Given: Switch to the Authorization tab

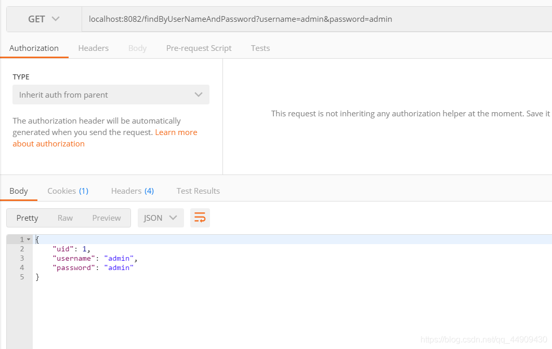Looking at the screenshot, I should [x=34, y=48].
